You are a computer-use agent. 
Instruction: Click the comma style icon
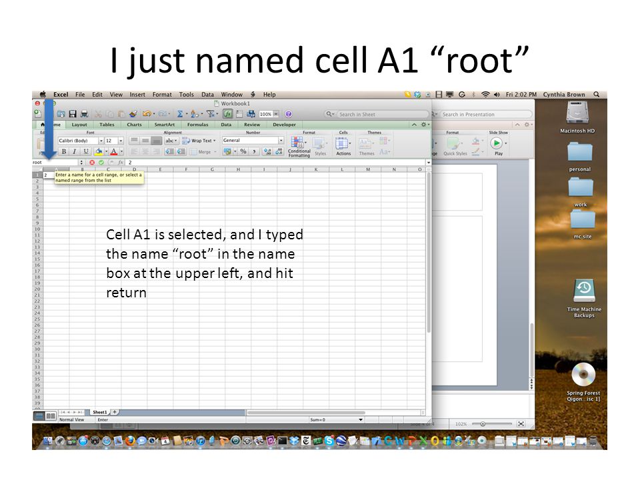tap(254, 151)
